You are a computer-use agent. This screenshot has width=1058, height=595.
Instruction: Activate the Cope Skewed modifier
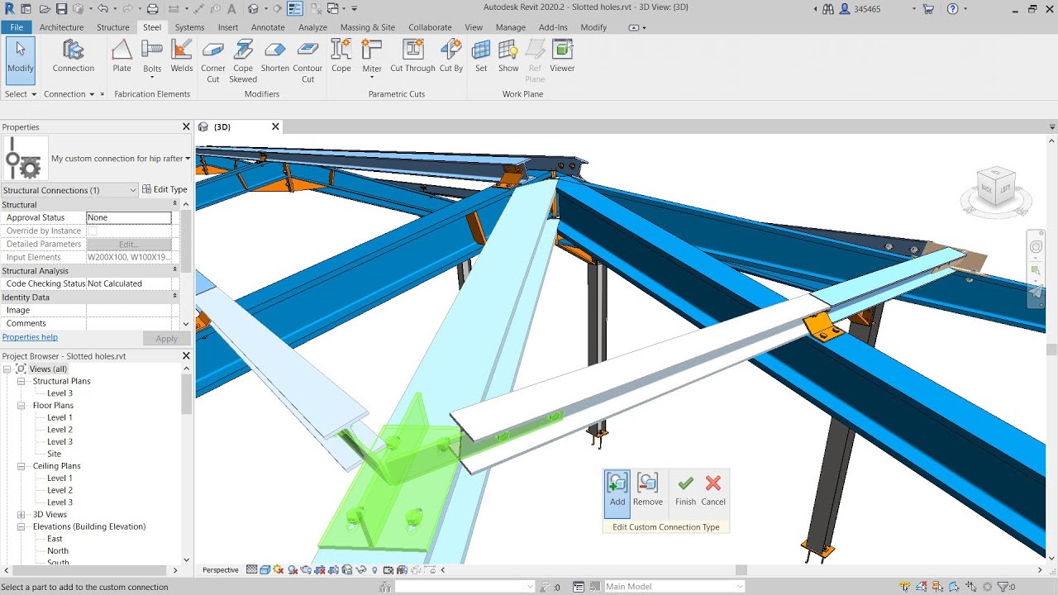point(243,61)
